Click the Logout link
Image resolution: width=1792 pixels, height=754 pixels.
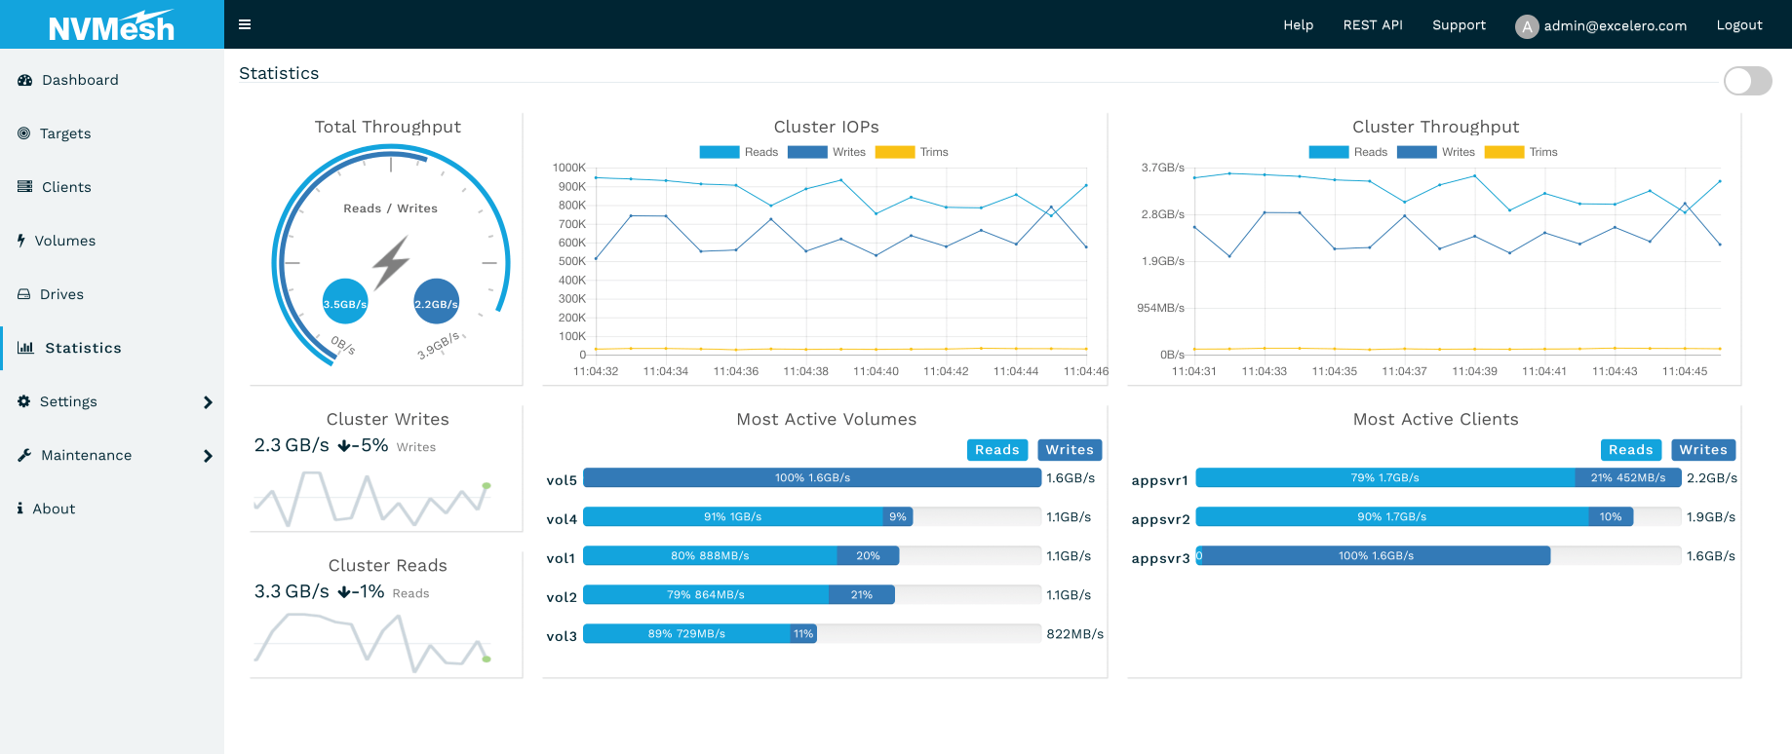(1738, 25)
